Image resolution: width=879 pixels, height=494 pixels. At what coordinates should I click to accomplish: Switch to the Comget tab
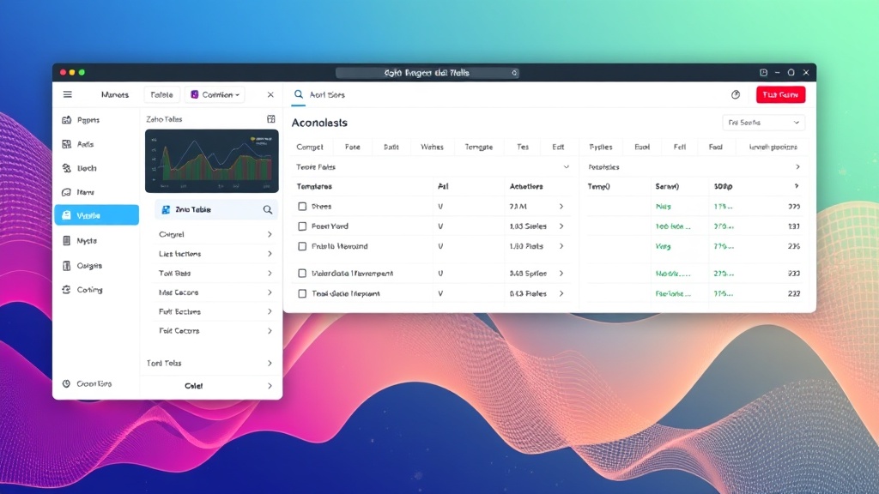(x=309, y=147)
